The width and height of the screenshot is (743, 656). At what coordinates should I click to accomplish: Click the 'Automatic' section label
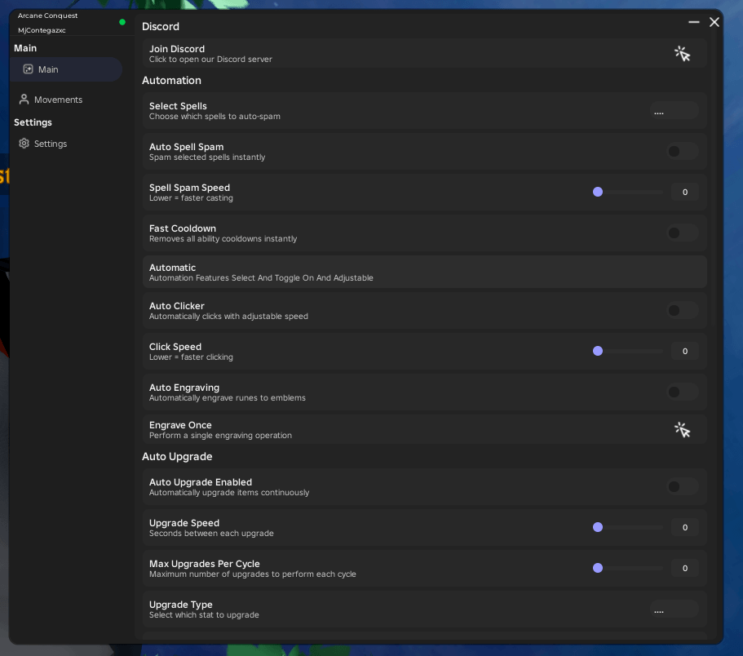click(172, 268)
